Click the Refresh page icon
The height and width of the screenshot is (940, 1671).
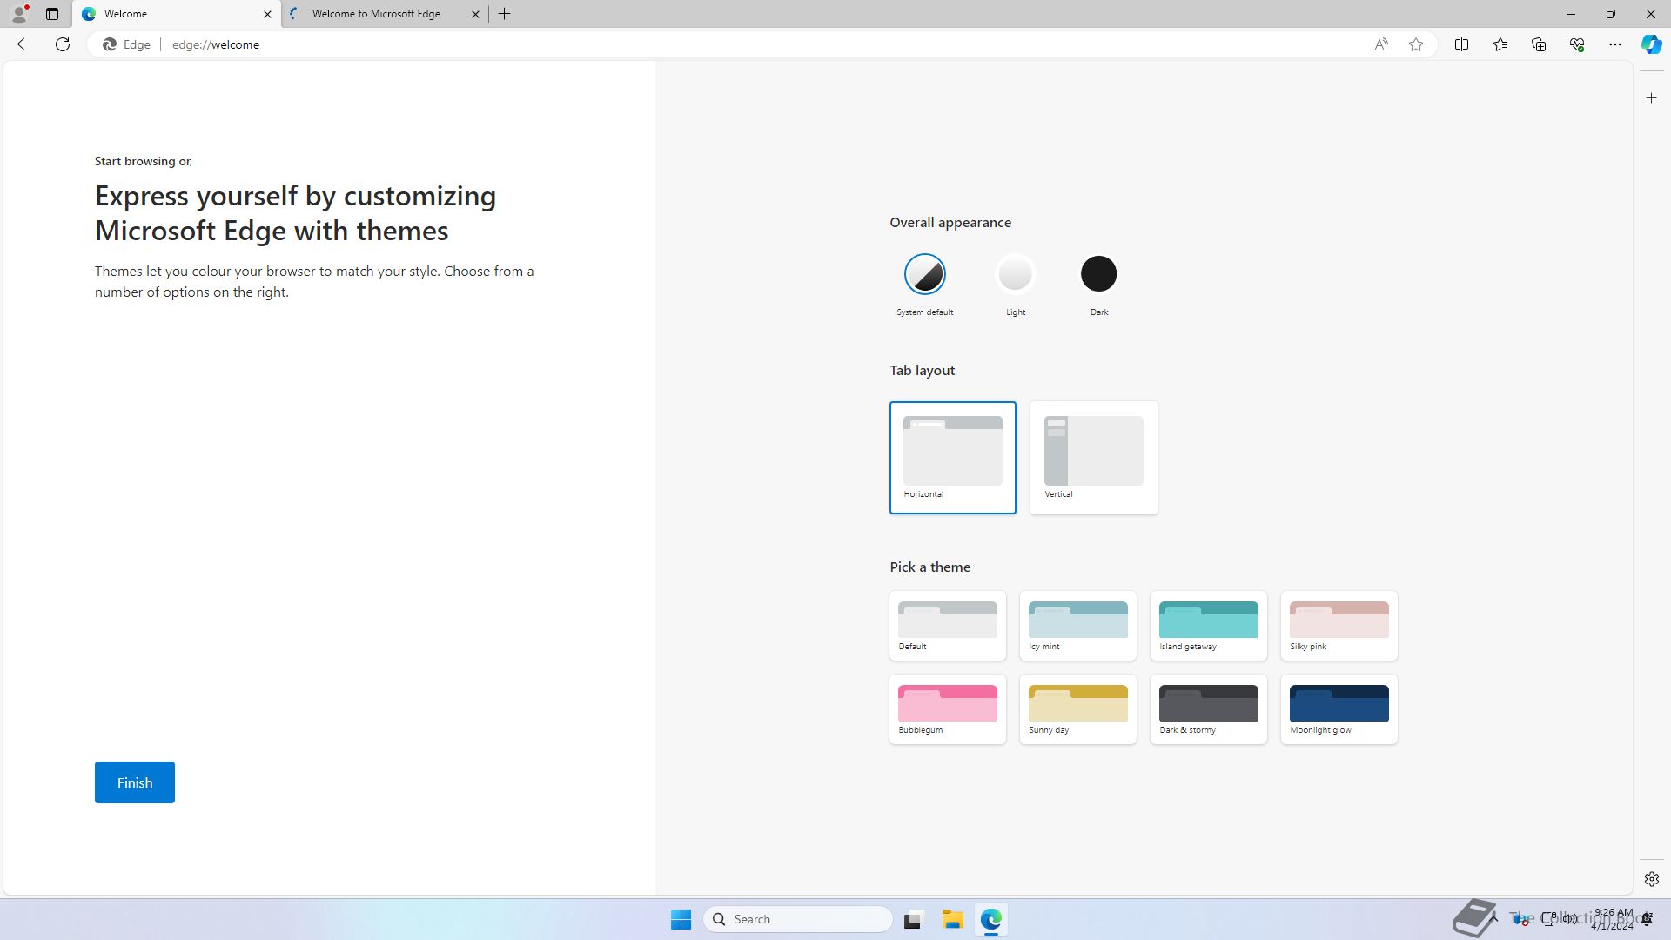click(x=63, y=44)
